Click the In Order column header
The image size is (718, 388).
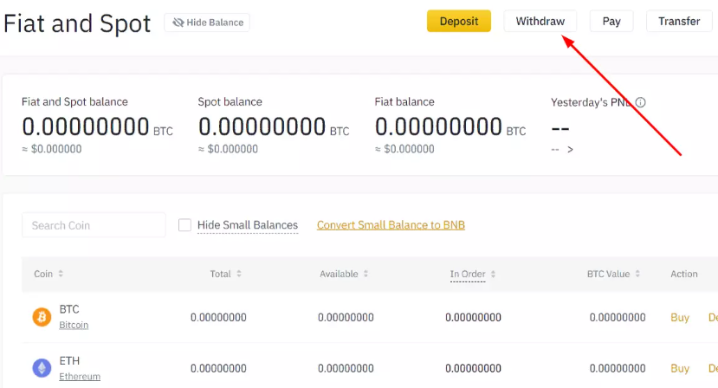tap(468, 274)
